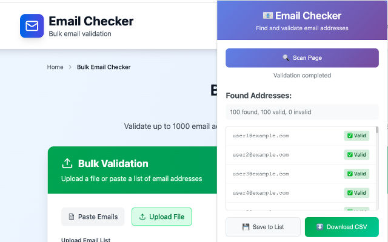Click the Valid checkmark badge for user1@example.com
Viewport: 388px width, 242px height.
(356, 136)
